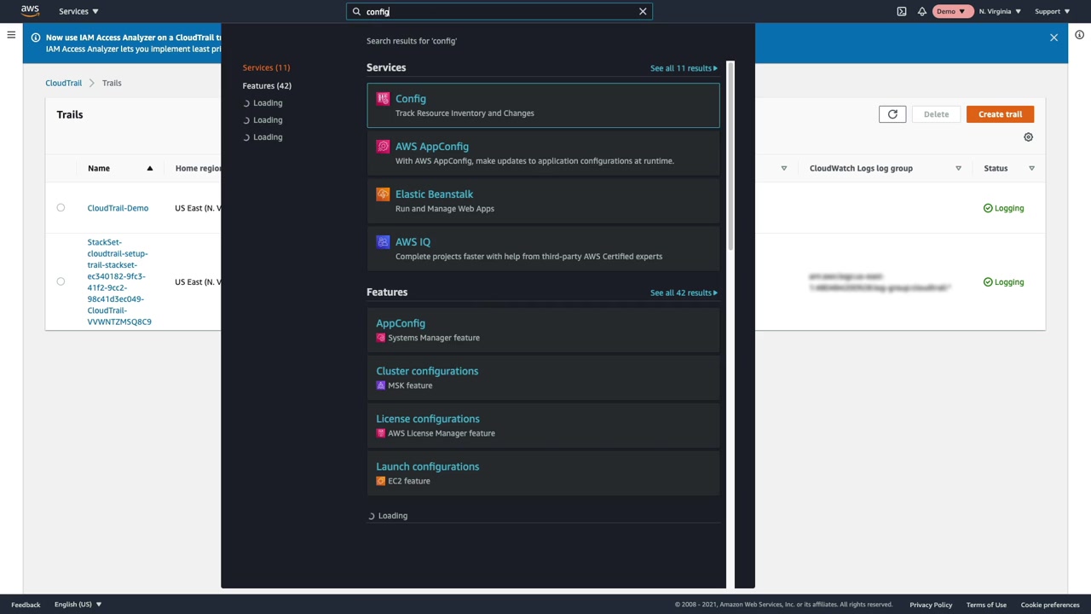Select the StackSet trail radio button
The image size is (1091, 614).
point(61,281)
